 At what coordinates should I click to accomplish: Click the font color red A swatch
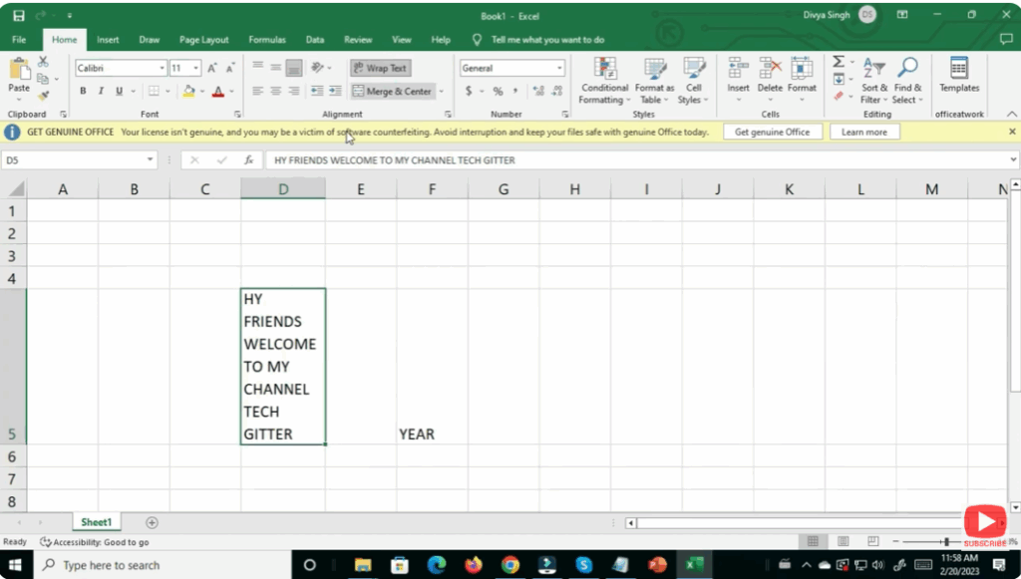pyautogui.click(x=216, y=91)
